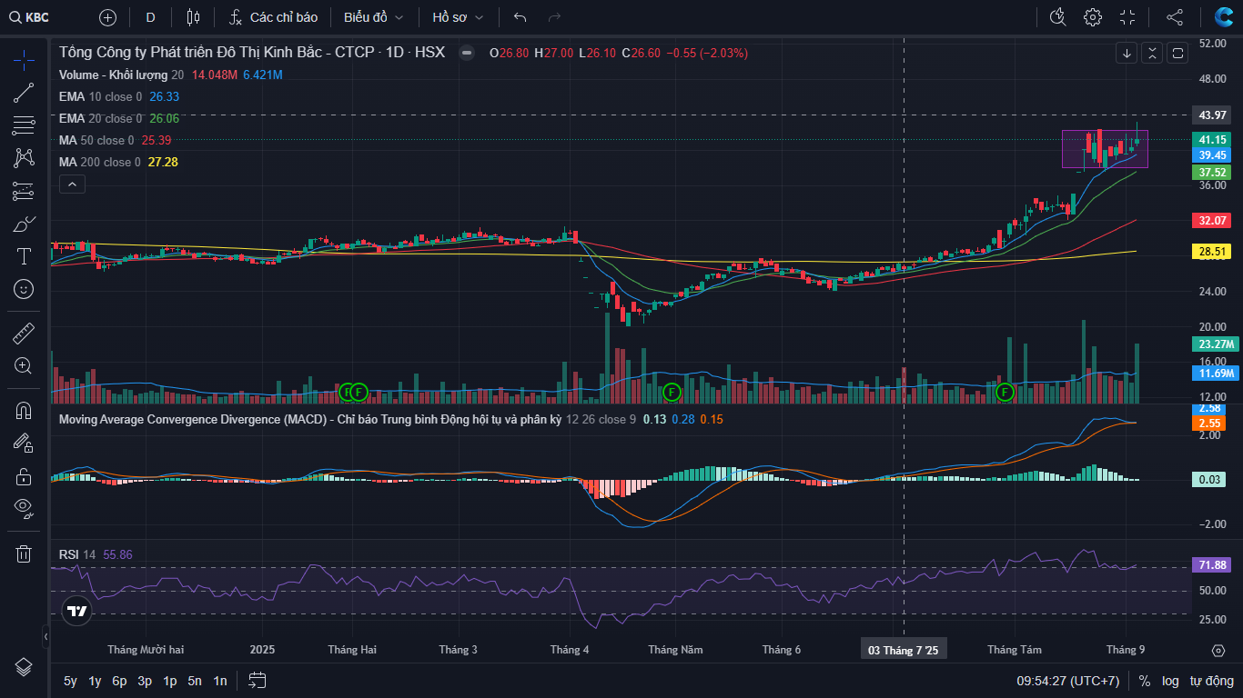Toggle lock all drawing tools

point(24,476)
